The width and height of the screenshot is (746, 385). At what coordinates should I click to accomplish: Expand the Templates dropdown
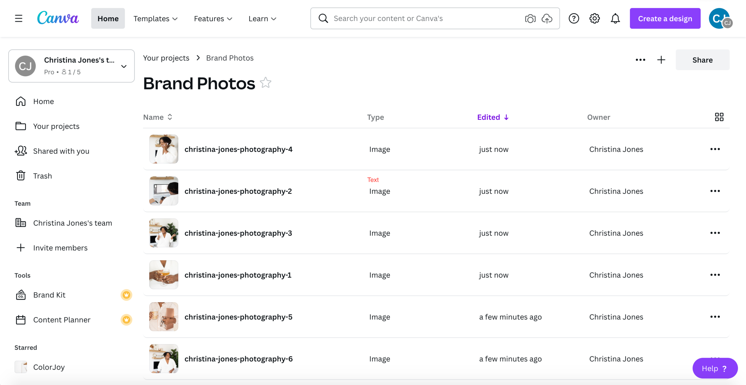[155, 18]
